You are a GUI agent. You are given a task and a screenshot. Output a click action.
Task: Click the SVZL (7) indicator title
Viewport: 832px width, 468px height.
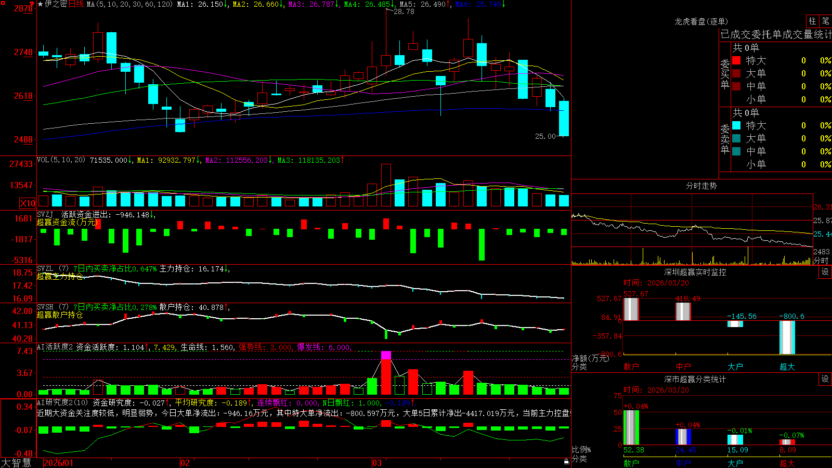(53, 269)
